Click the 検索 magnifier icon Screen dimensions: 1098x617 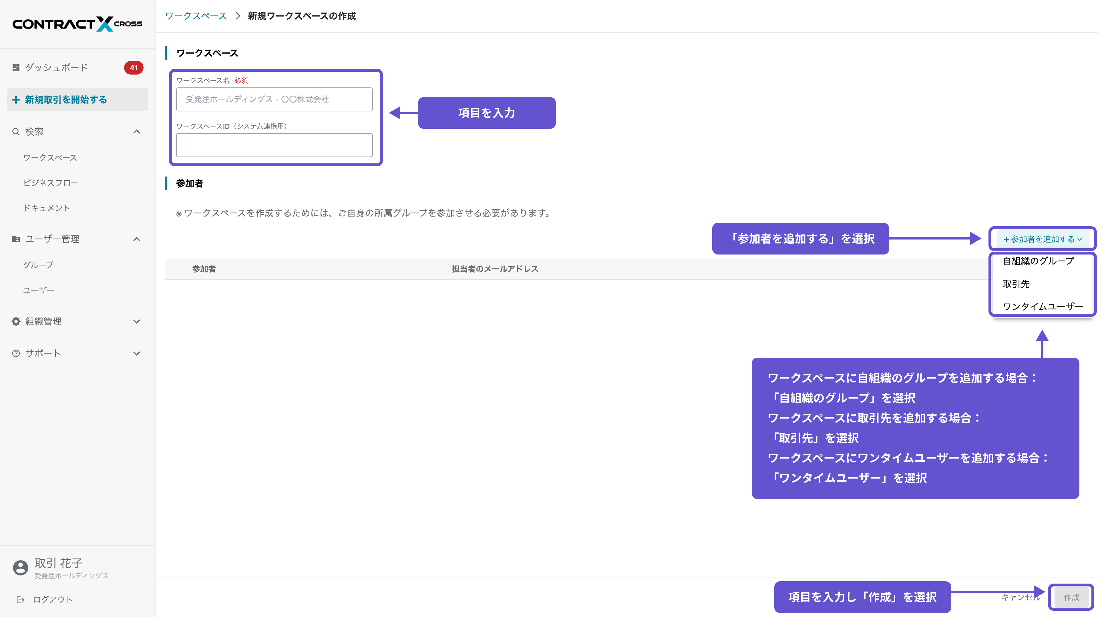(16, 132)
